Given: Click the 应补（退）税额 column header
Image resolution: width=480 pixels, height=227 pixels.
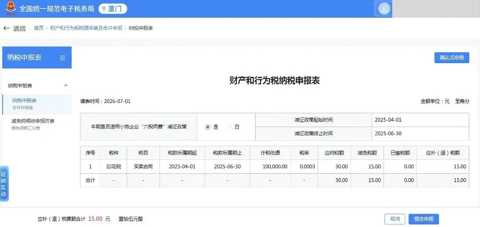Looking at the screenshot, I should 443,153.
